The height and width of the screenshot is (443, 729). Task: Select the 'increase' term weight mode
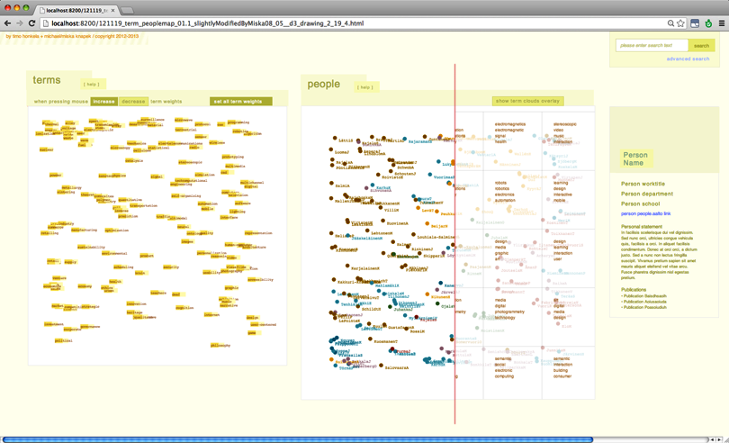103,102
